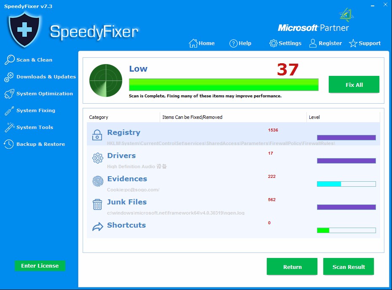Click the Help question mark icon
Screen dimensions: 392x290
point(233,43)
